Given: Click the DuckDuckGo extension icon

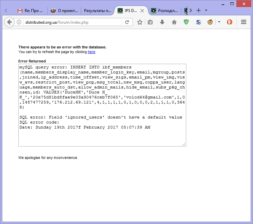Looking at the screenshot, I should (x=230, y=22).
